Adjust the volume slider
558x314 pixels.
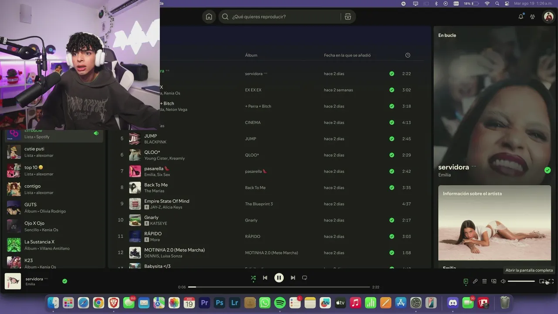pyautogui.click(x=521, y=281)
